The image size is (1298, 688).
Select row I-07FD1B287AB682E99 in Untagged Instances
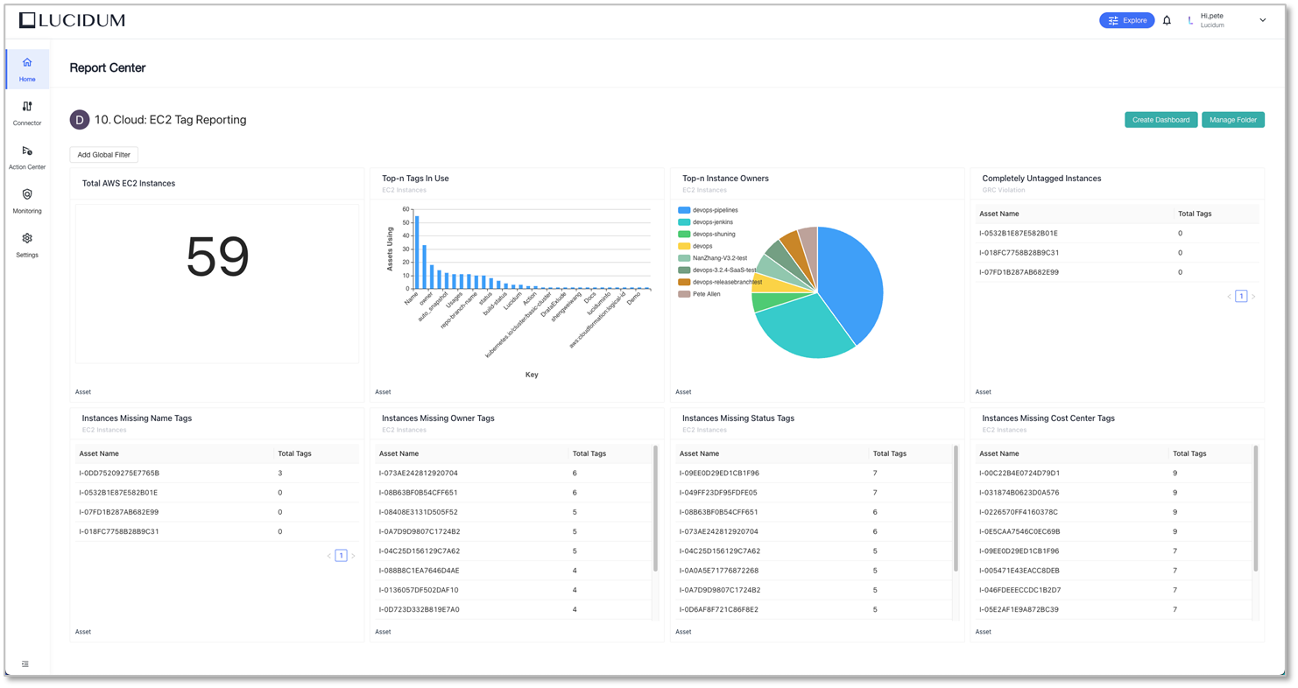1118,272
